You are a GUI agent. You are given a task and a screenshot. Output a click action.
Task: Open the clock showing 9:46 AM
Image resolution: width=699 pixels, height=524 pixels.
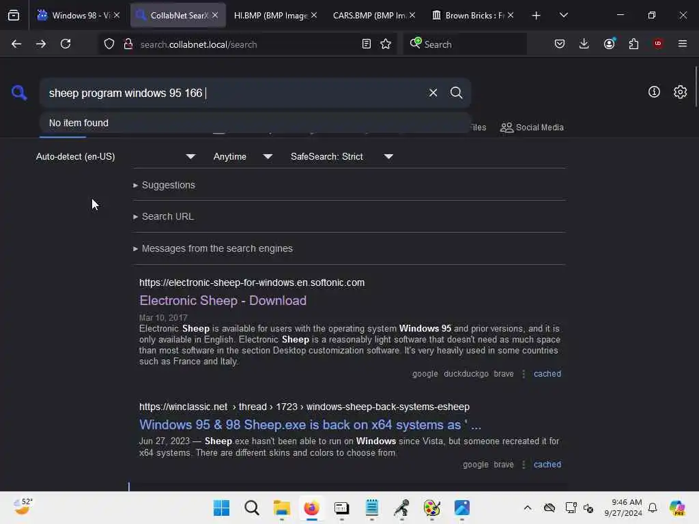tap(623, 508)
